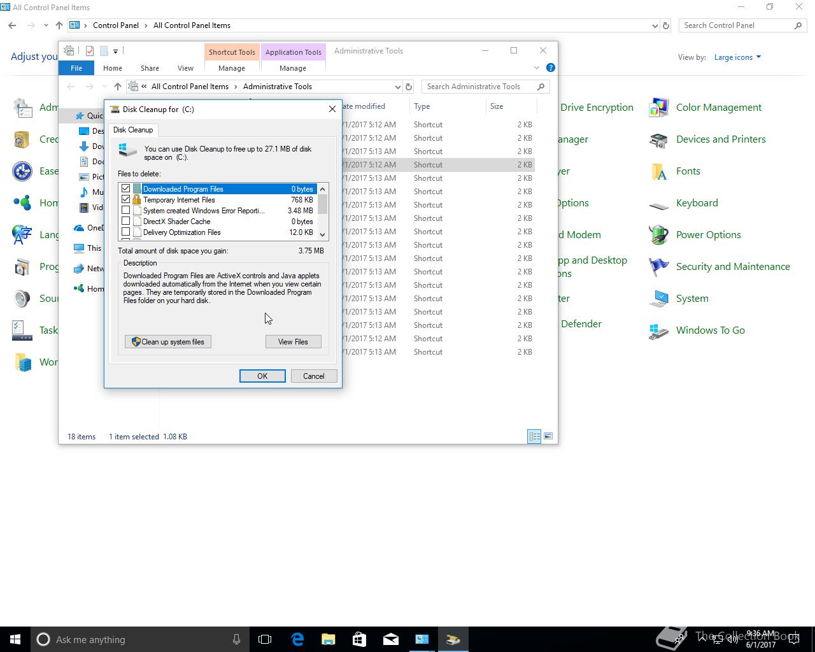Open the Programs and Features icon
Image resolution: width=815 pixels, height=652 pixels.
[22, 267]
